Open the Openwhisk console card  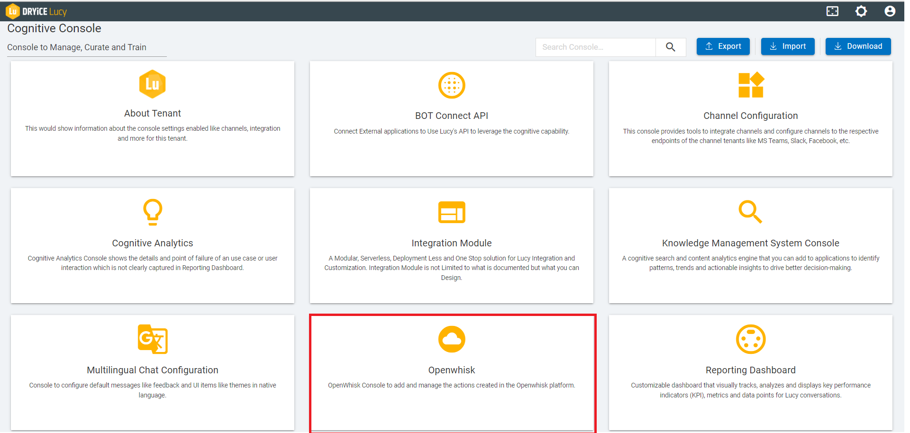451,372
